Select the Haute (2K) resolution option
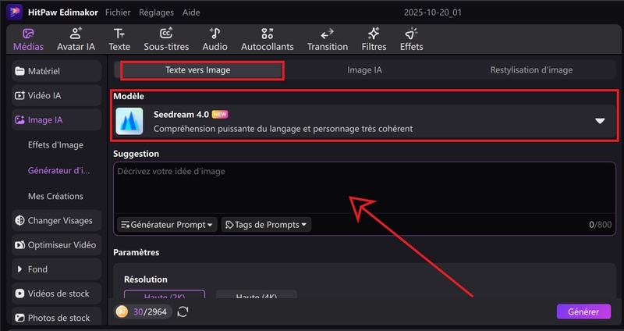624x331 pixels. click(x=165, y=295)
